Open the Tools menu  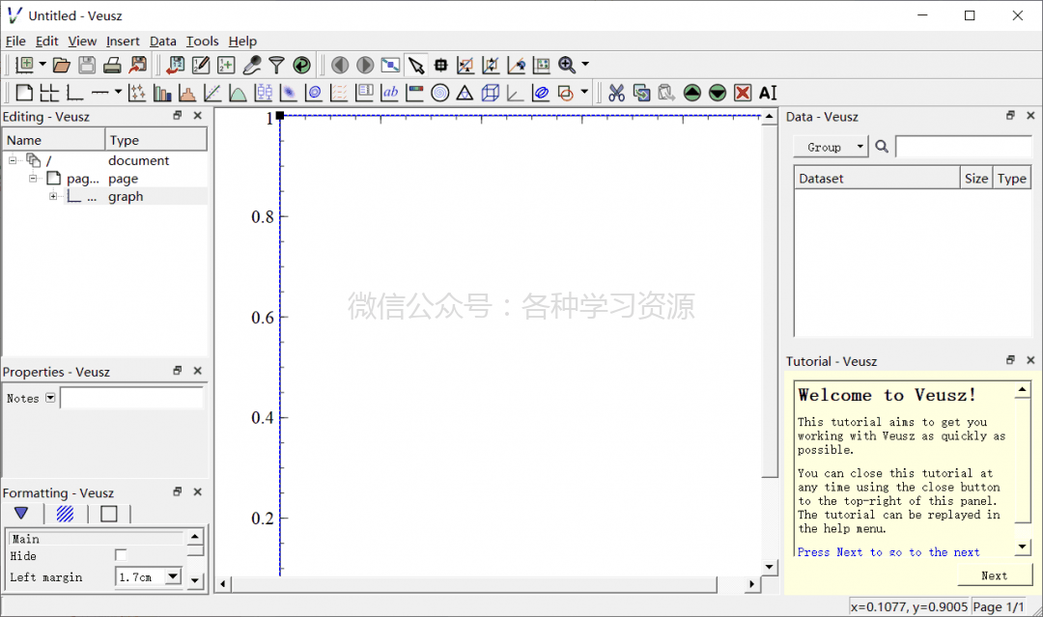(202, 41)
